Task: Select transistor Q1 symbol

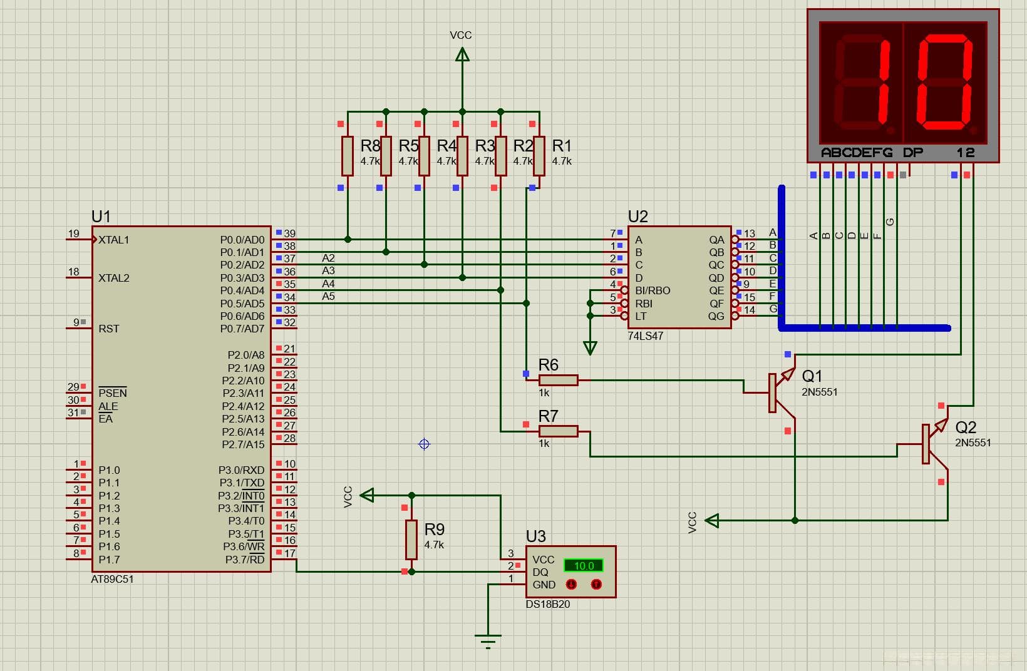Action: 781,392
